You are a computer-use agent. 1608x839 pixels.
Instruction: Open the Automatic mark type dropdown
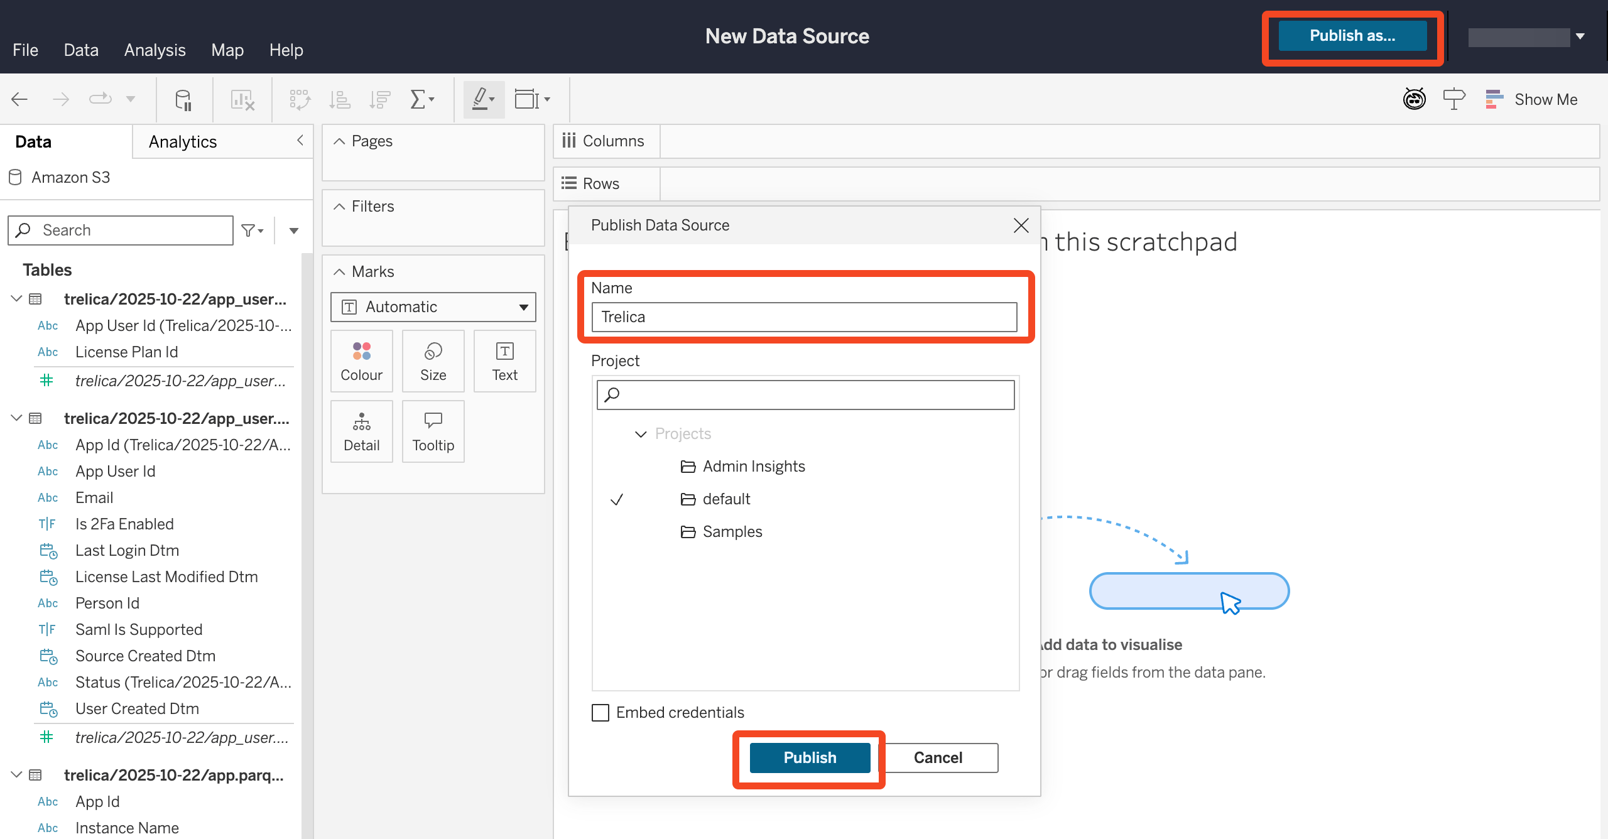pyautogui.click(x=433, y=306)
